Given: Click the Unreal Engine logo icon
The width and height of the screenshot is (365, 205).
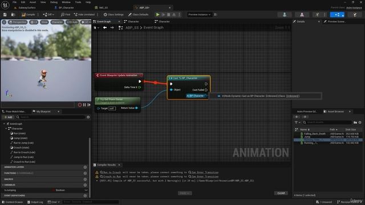Looking at the screenshot, I should 5,5.
